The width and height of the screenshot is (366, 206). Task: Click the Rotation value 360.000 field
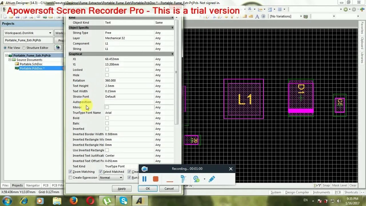click(129, 80)
